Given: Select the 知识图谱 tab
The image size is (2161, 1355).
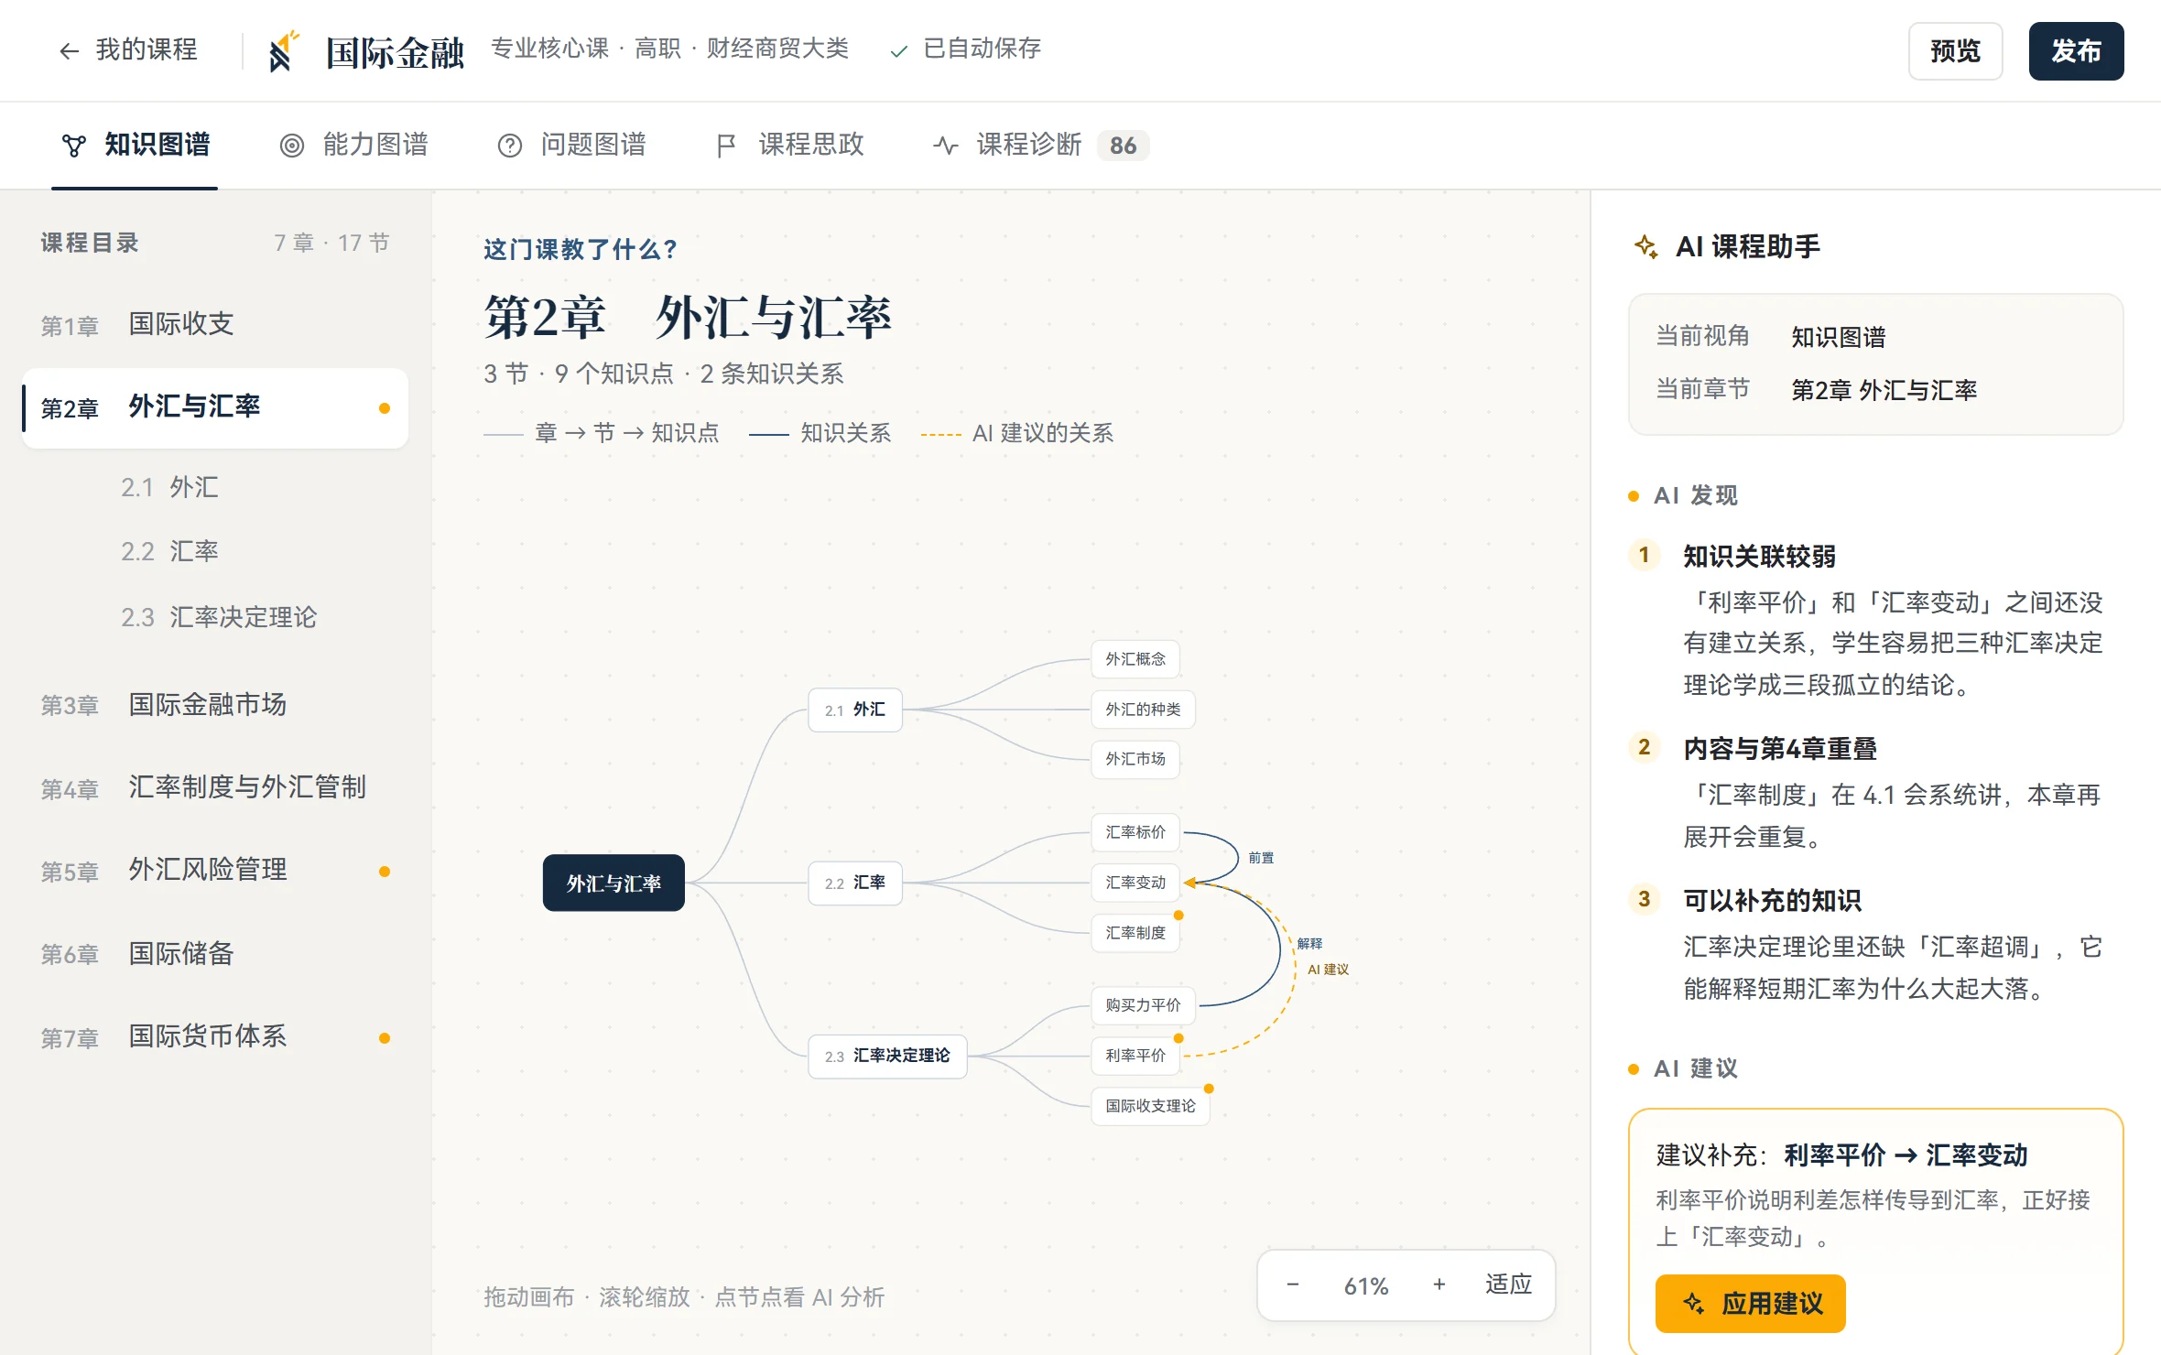Looking at the screenshot, I should pyautogui.click(x=135, y=146).
